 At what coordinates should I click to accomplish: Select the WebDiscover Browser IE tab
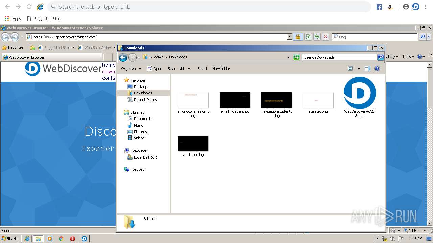pos(52,57)
